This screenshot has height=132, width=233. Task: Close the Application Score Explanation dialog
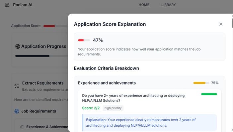point(221,24)
